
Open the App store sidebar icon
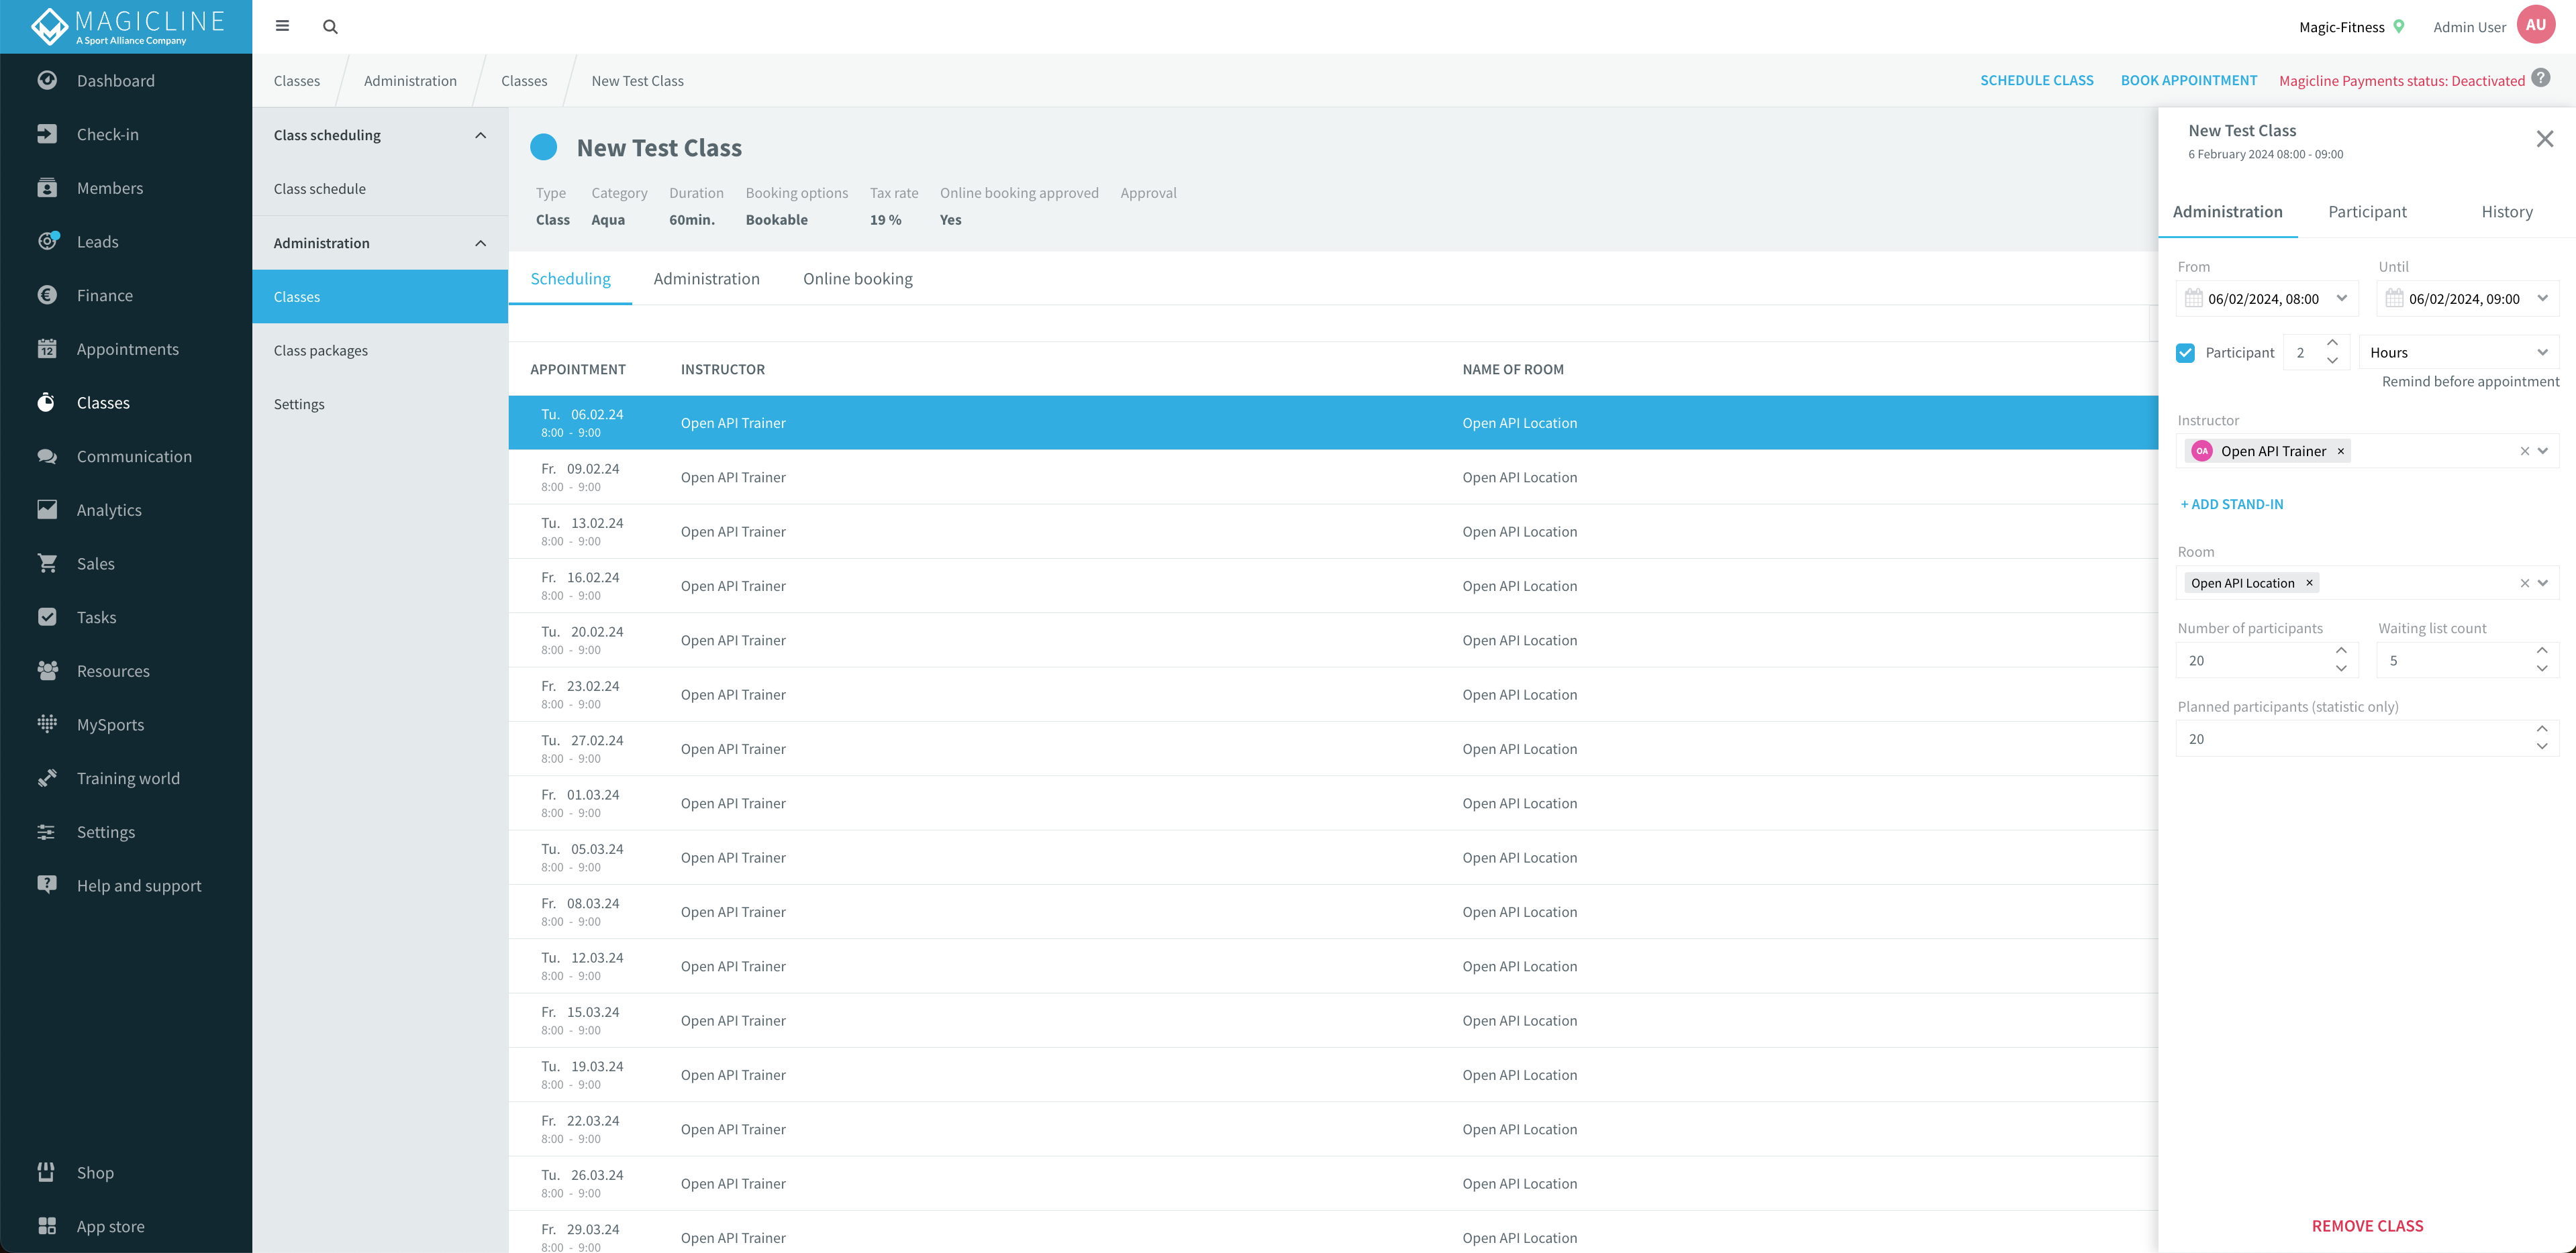tap(46, 1225)
